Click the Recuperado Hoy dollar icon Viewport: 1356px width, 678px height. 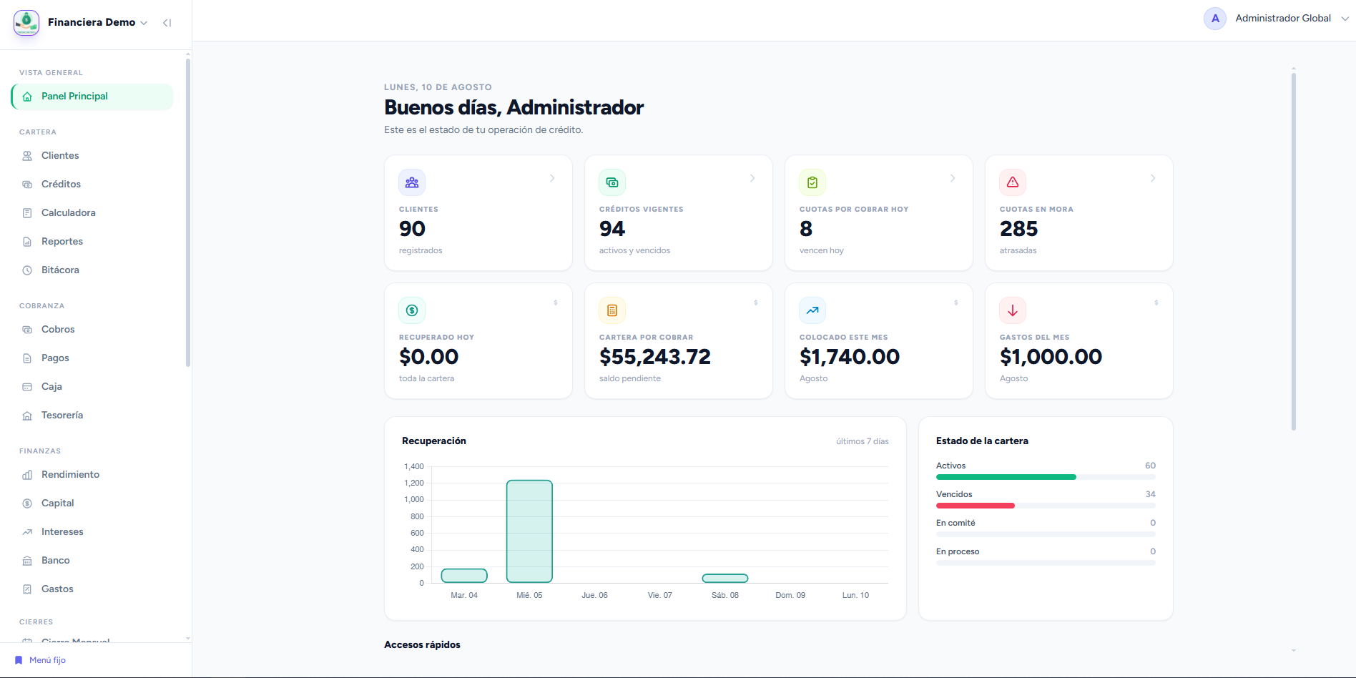(412, 310)
